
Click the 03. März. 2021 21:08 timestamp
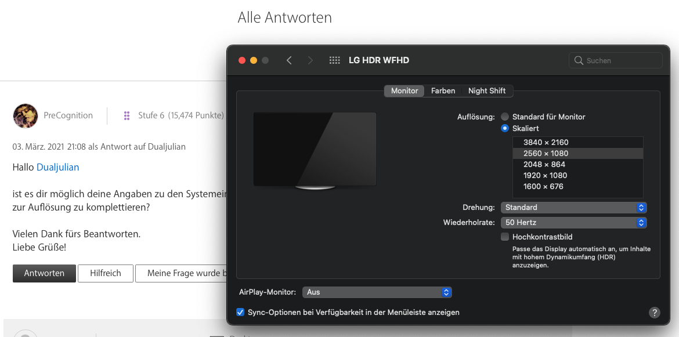coord(49,147)
